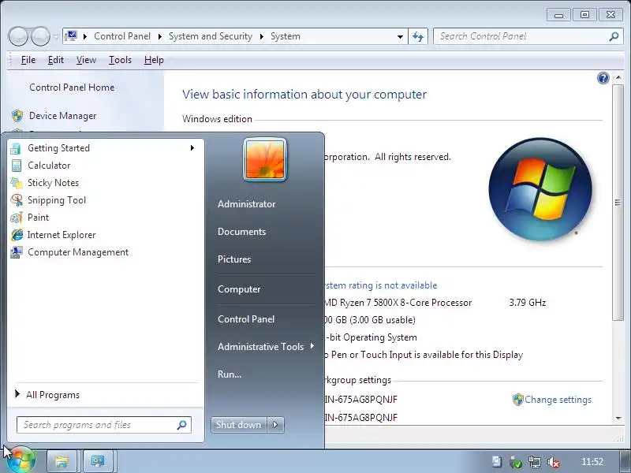
Task: Expand the arrow after System and Security
Action: 262,36
